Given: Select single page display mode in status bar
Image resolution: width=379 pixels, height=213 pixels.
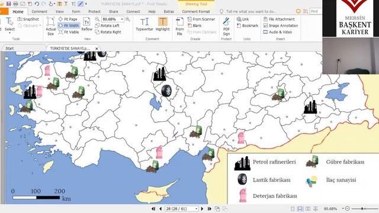Looking at the screenshot, I should click(293, 209).
